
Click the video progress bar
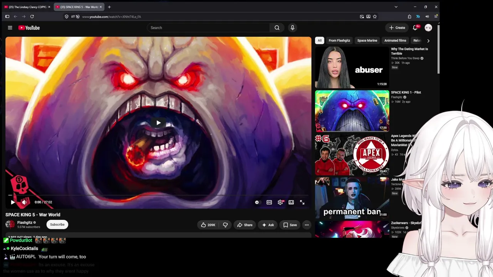[x=158, y=195]
